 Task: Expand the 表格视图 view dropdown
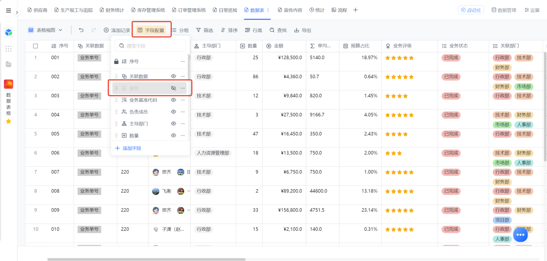[45, 30]
